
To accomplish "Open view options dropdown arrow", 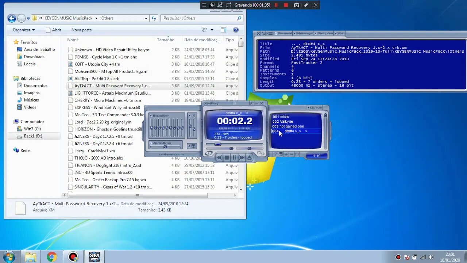I will 212,30.
